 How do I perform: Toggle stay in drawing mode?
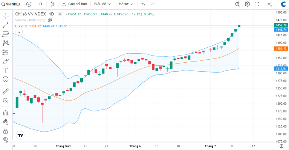6,122
